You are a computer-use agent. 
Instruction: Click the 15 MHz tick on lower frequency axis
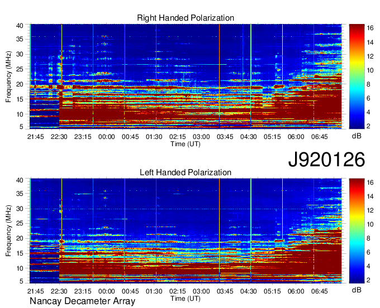click(20, 253)
